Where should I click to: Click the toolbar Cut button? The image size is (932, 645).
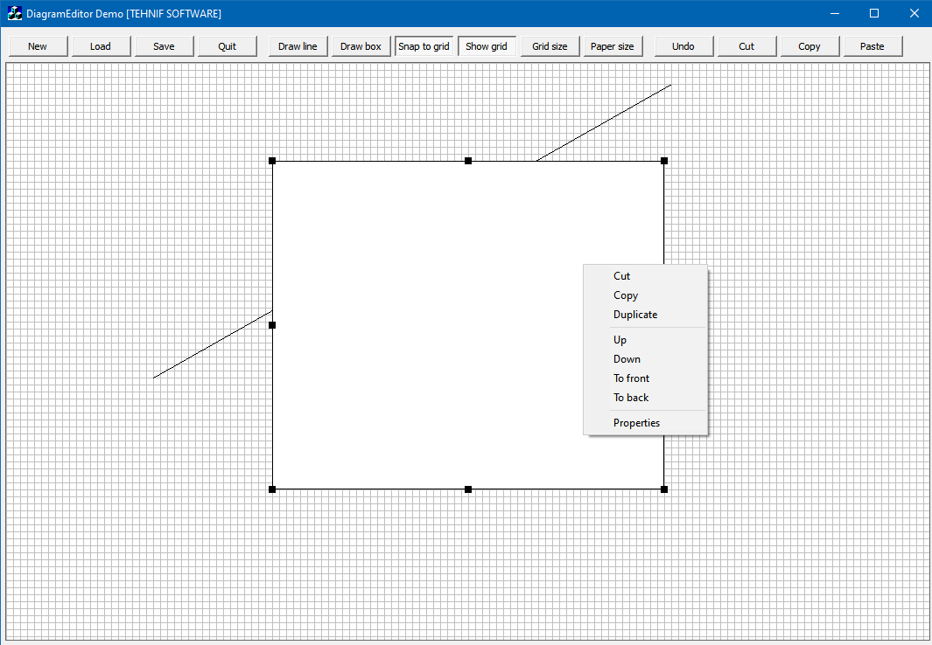pyautogui.click(x=746, y=46)
